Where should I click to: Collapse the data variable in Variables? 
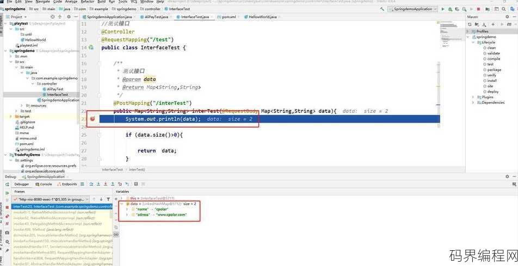(122, 204)
